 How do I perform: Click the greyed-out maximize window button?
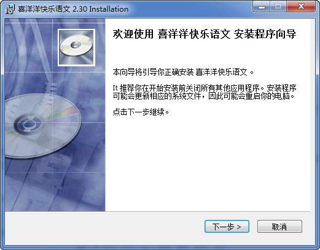click(278, 7)
